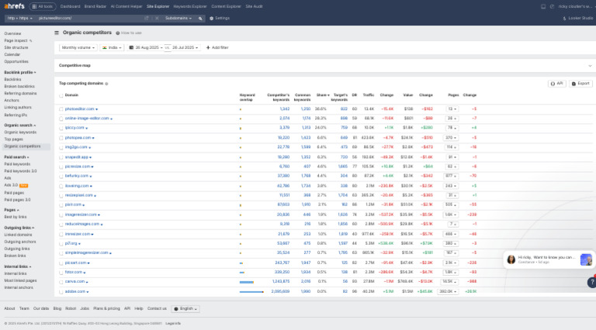
Task: Click the Ahrefs logo
Action: (13, 5)
